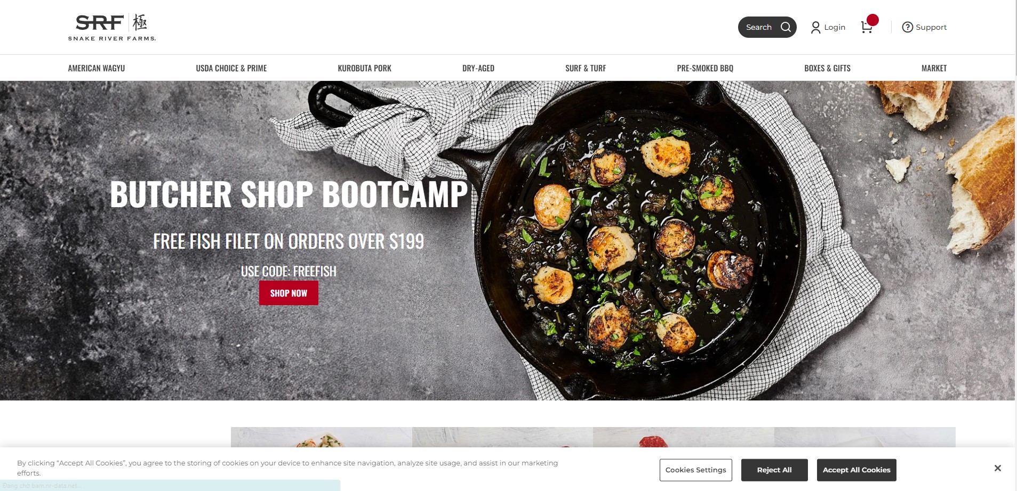Click the red Shop Now button
The height and width of the screenshot is (491, 1017).
click(x=289, y=293)
